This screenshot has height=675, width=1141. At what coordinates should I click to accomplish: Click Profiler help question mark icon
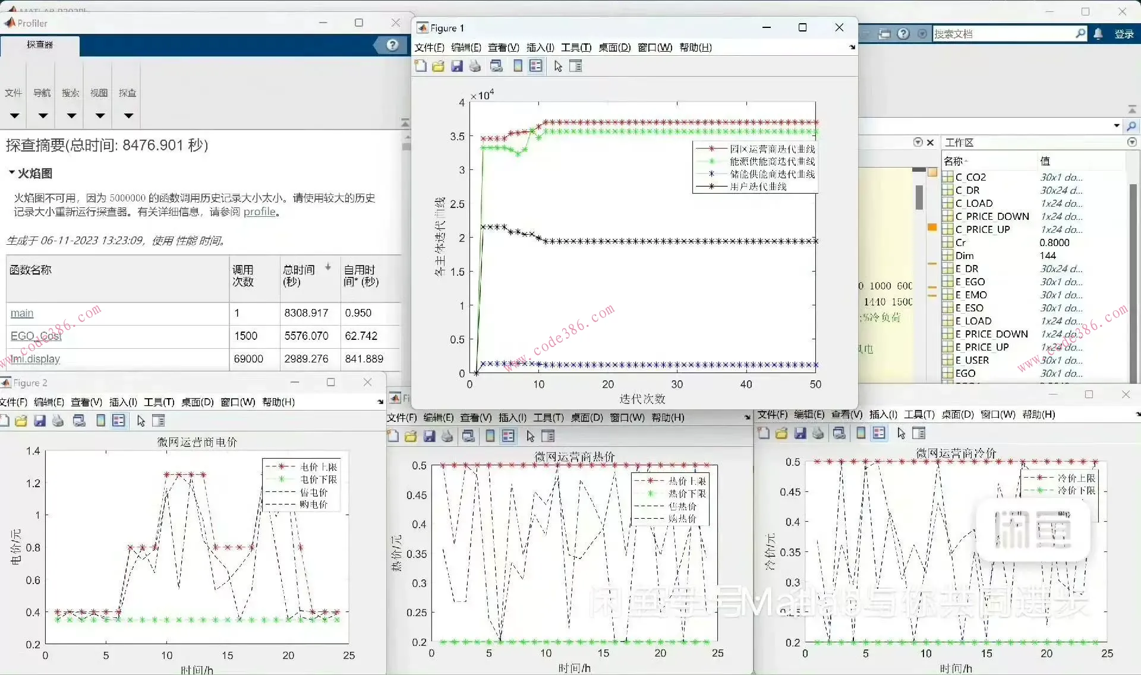[x=392, y=45]
